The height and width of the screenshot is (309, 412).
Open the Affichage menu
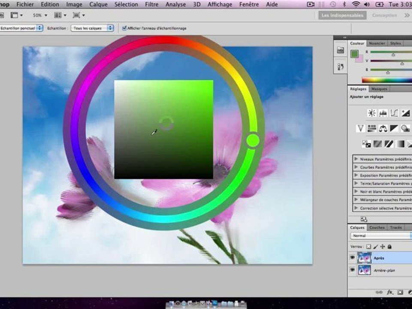(x=220, y=4)
